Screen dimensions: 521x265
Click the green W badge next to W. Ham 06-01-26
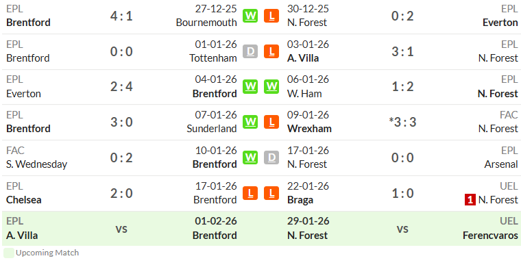coord(271,87)
